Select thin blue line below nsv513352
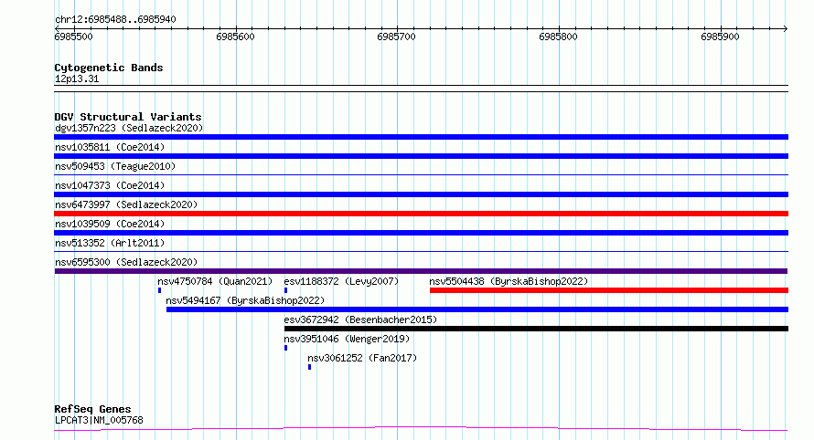Image resolution: width=814 pixels, height=440 pixels. (421, 251)
